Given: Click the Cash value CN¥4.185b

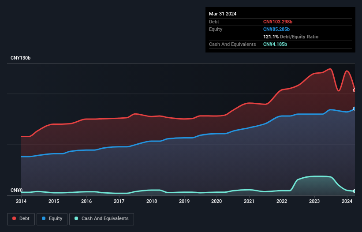Looking at the screenshot, I should (x=275, y=44).
